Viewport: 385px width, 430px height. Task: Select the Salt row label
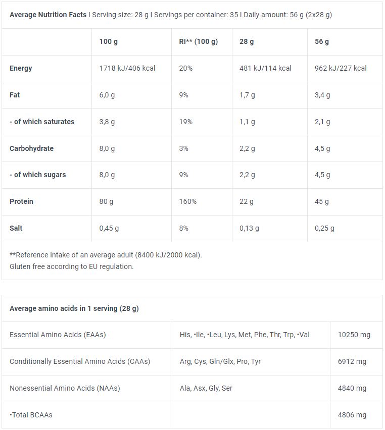tap(16, 228)
